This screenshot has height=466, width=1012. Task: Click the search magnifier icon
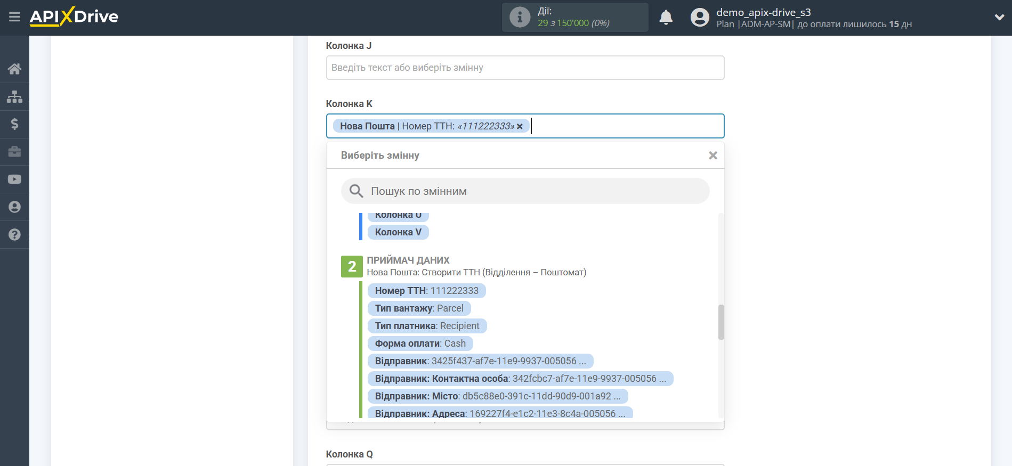click(x=356, y=191)
